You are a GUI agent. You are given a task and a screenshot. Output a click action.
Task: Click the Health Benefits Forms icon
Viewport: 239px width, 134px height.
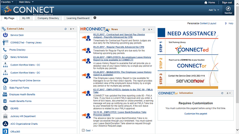coord(5,101)
